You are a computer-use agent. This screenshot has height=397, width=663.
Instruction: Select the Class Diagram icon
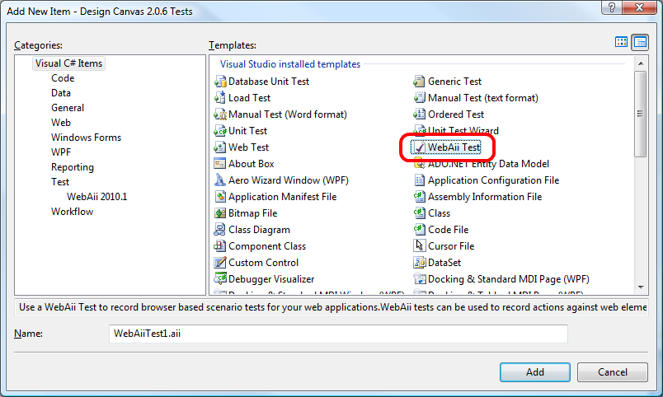coord(220,230)
